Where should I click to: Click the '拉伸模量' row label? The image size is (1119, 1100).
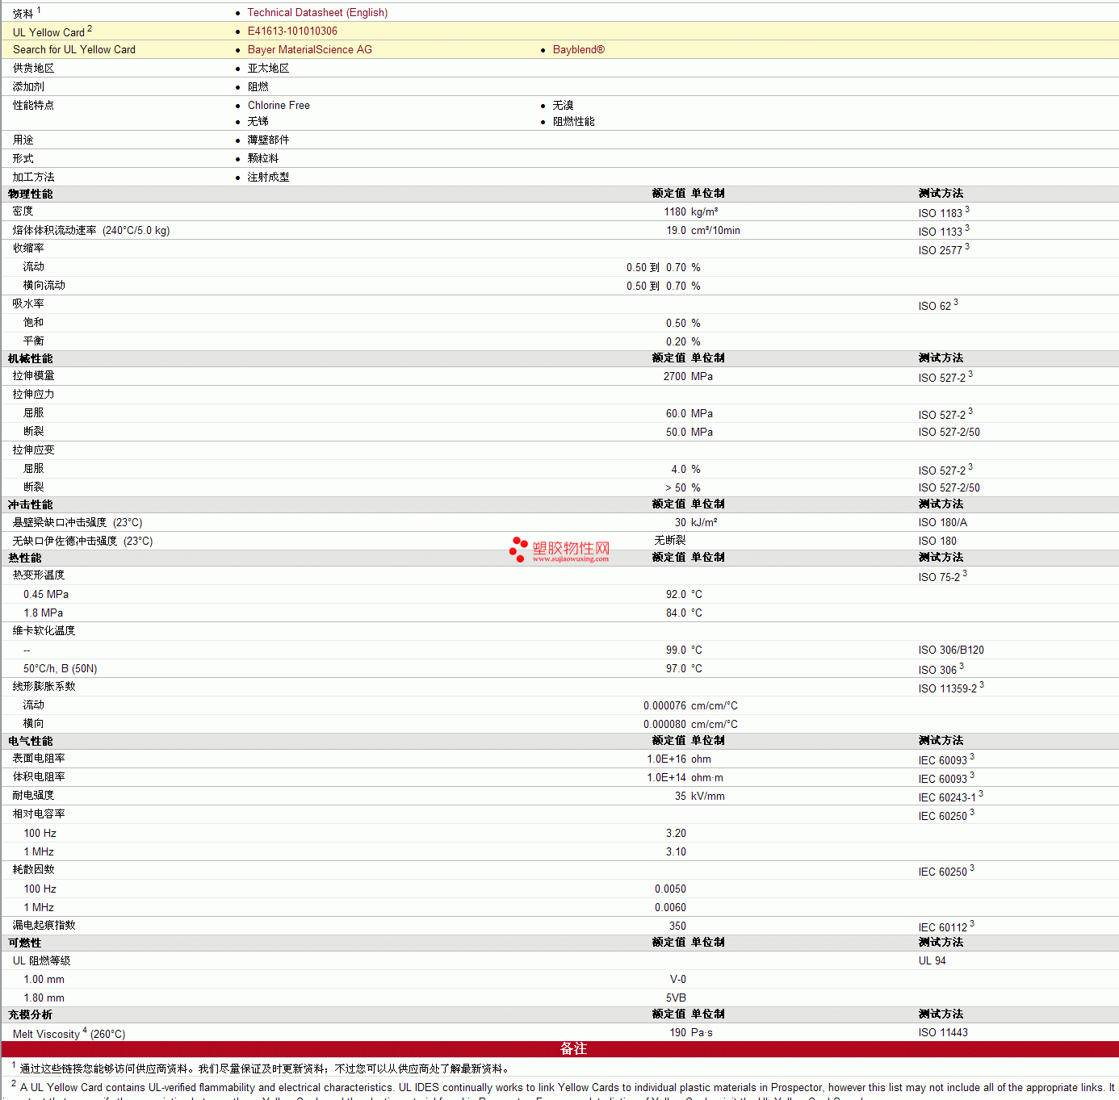click(x=33, y=376)
